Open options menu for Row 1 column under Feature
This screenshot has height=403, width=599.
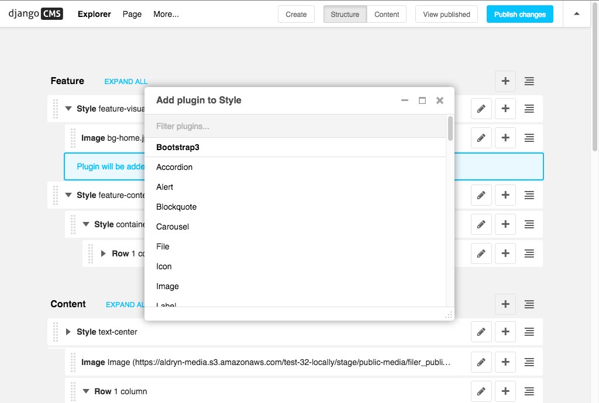[x=529, y=253]
